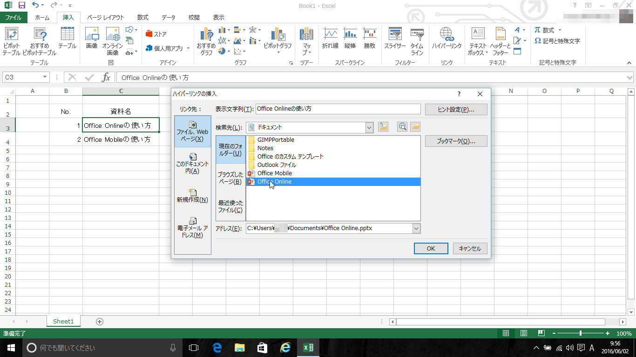This screenshot has height=357, width=636.
Task: Add a new sheet with the plus icon
Action: [99, 321]
